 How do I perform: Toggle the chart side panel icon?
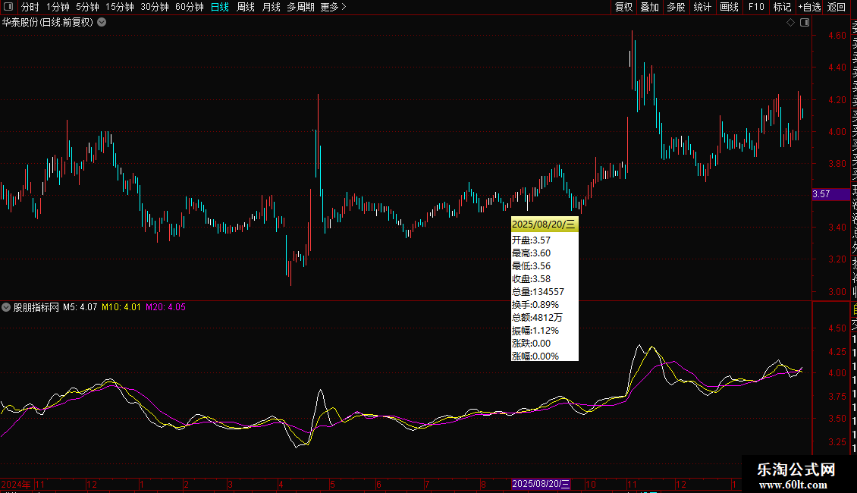805,23
